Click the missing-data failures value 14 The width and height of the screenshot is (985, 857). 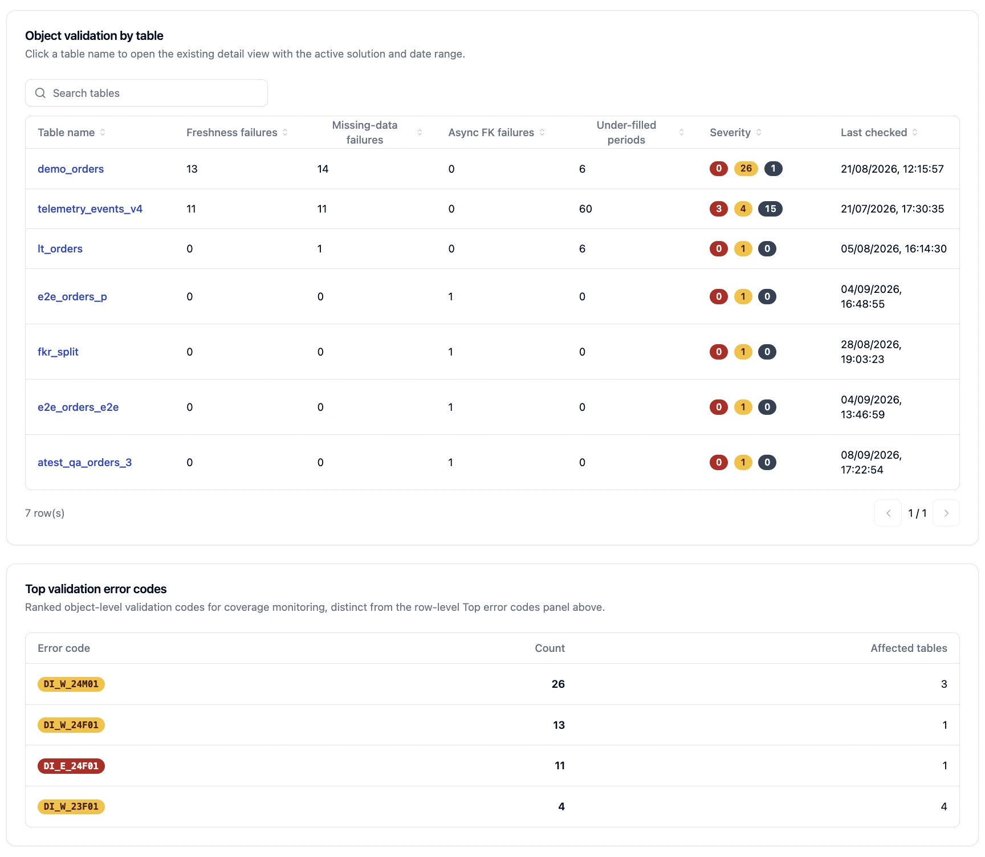(x=323, y=169)
